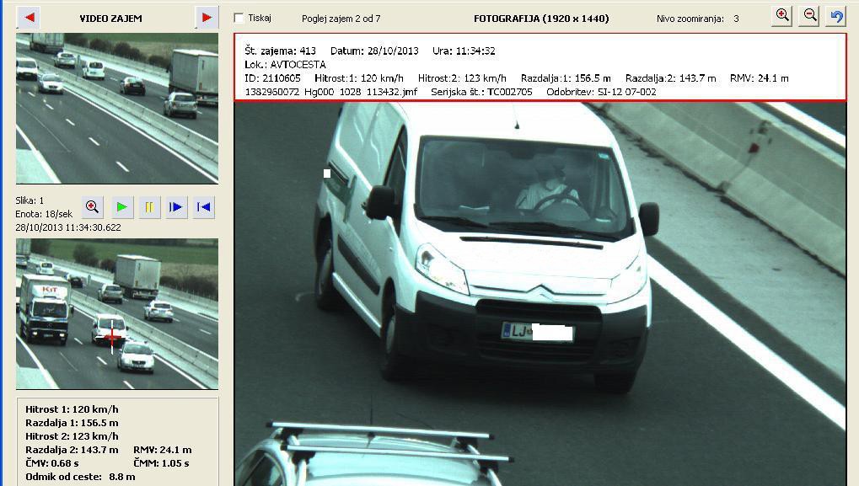The height and width of the screenshot is (486, 859).
Task: Click the 'ČMV: 0.68 s' value
Action: pos(52,463)
